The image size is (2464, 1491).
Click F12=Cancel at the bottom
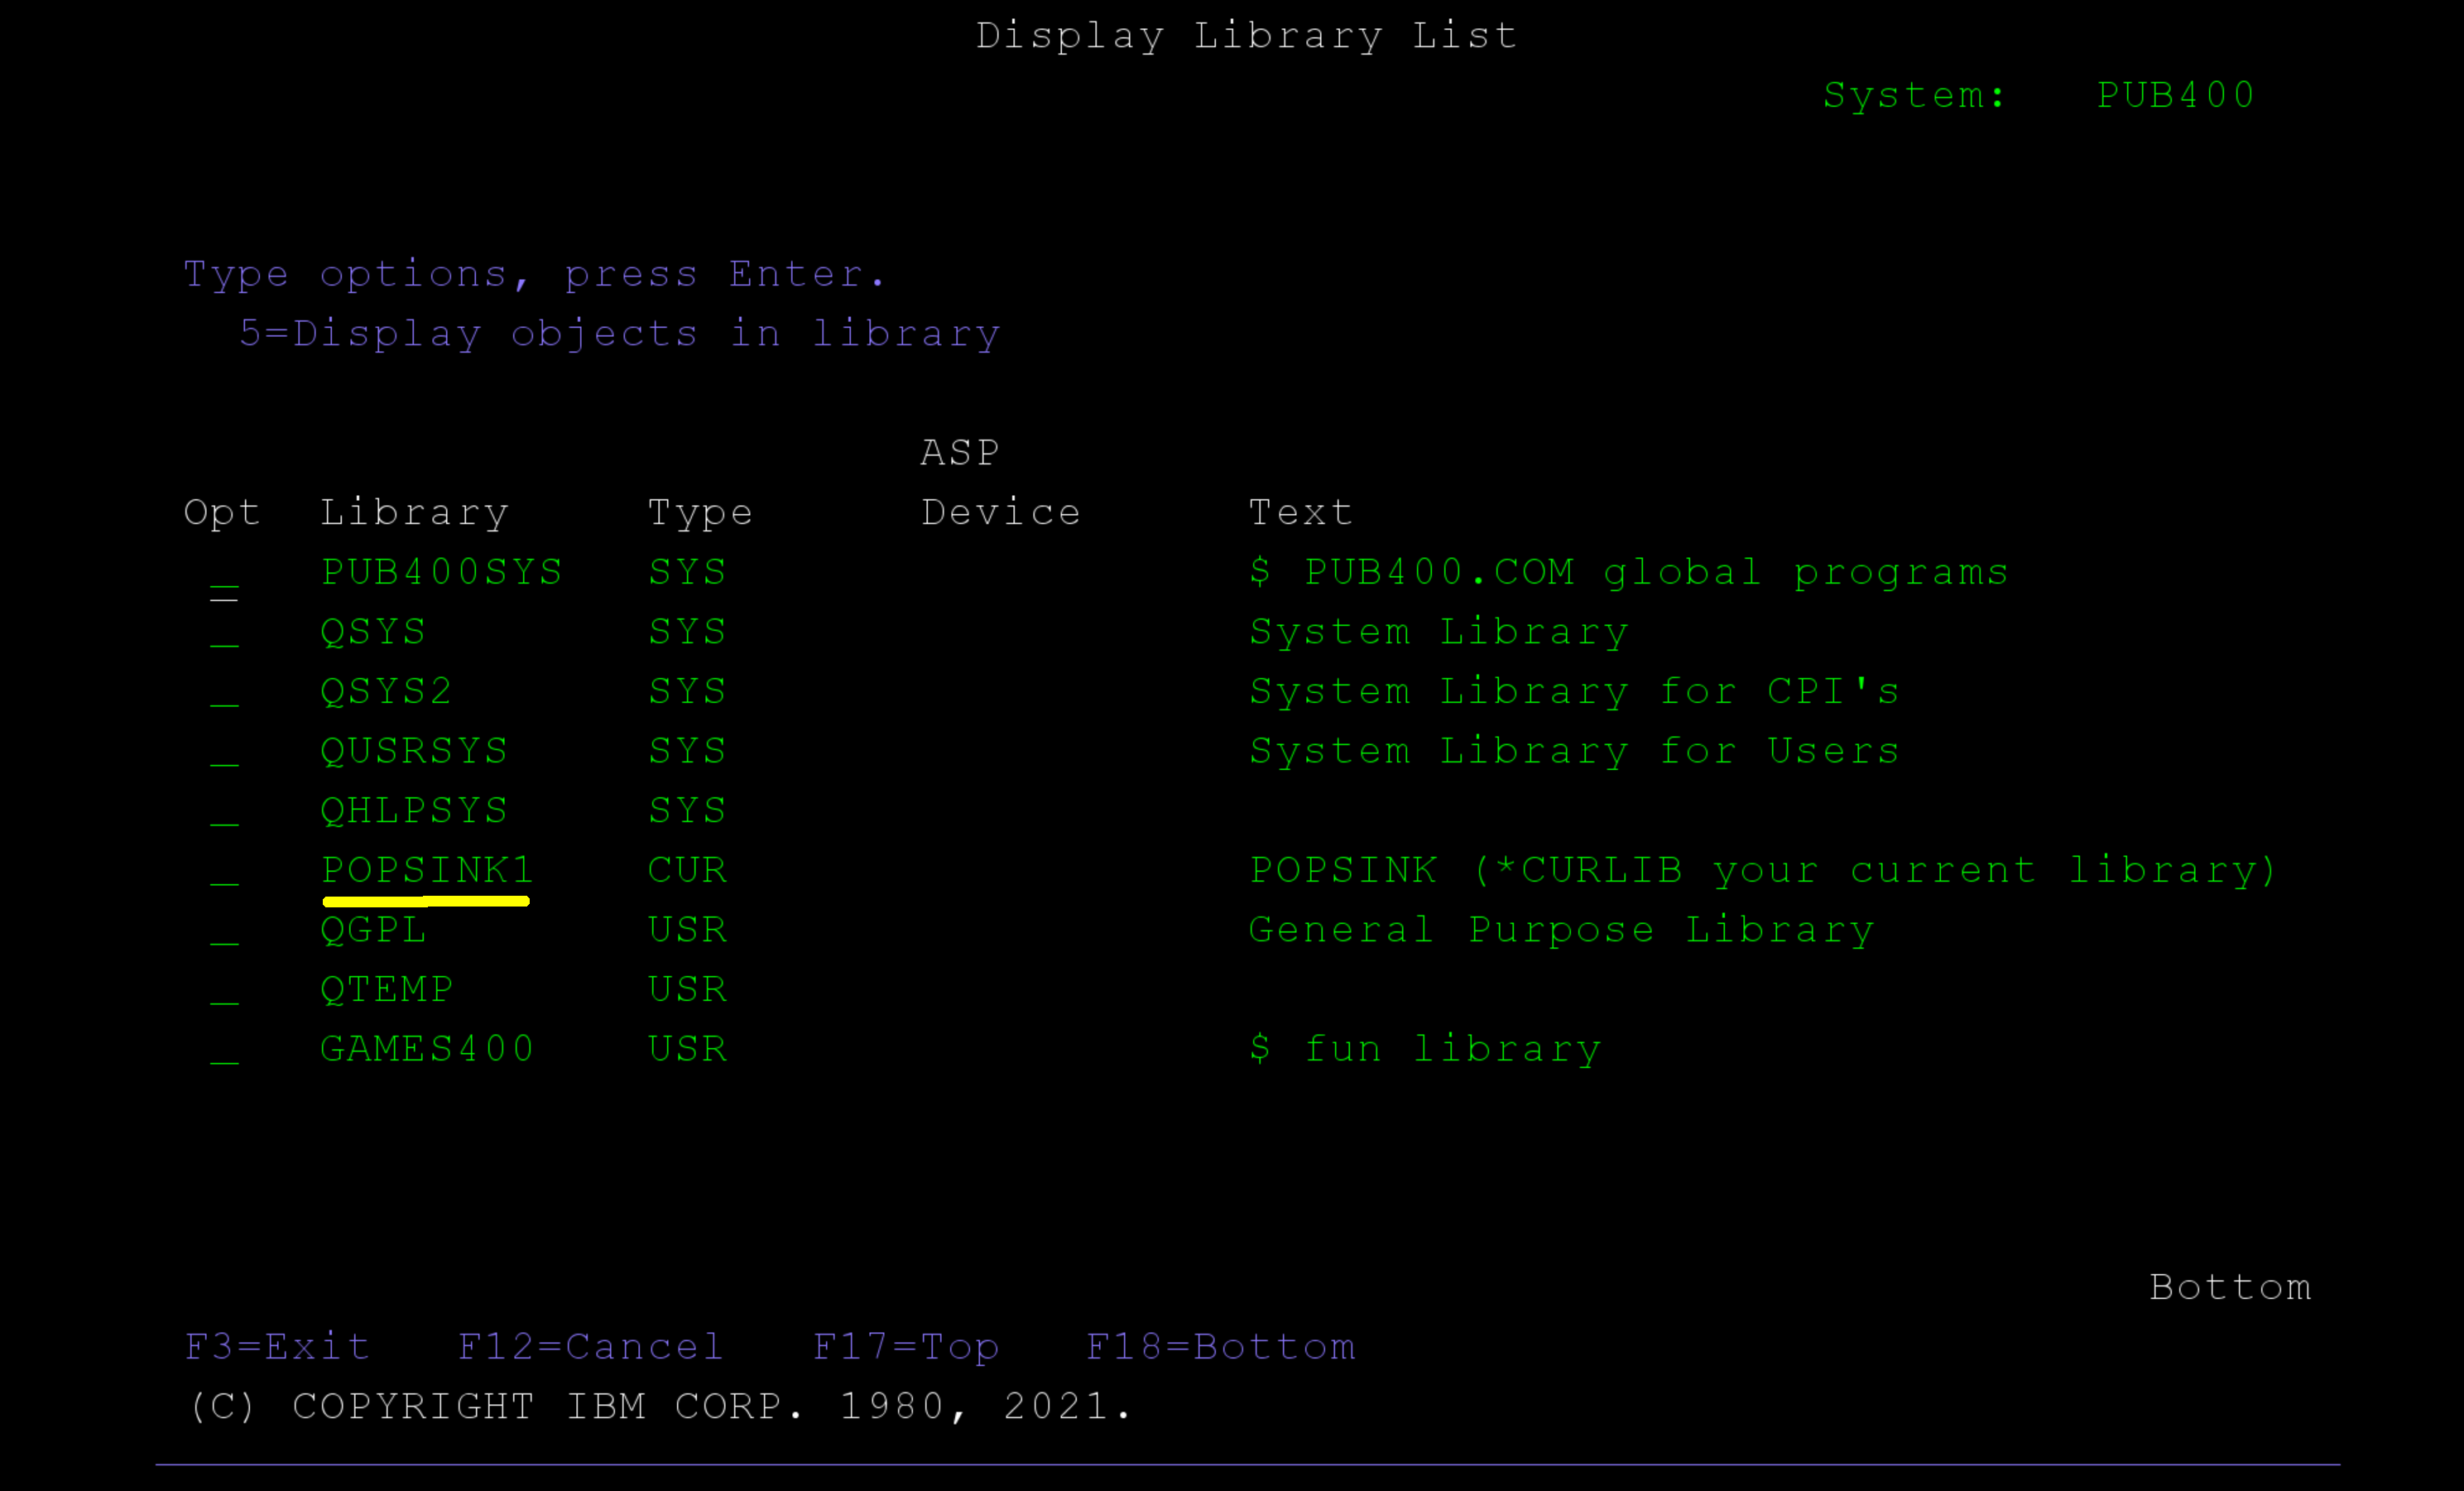point(590,1347)
